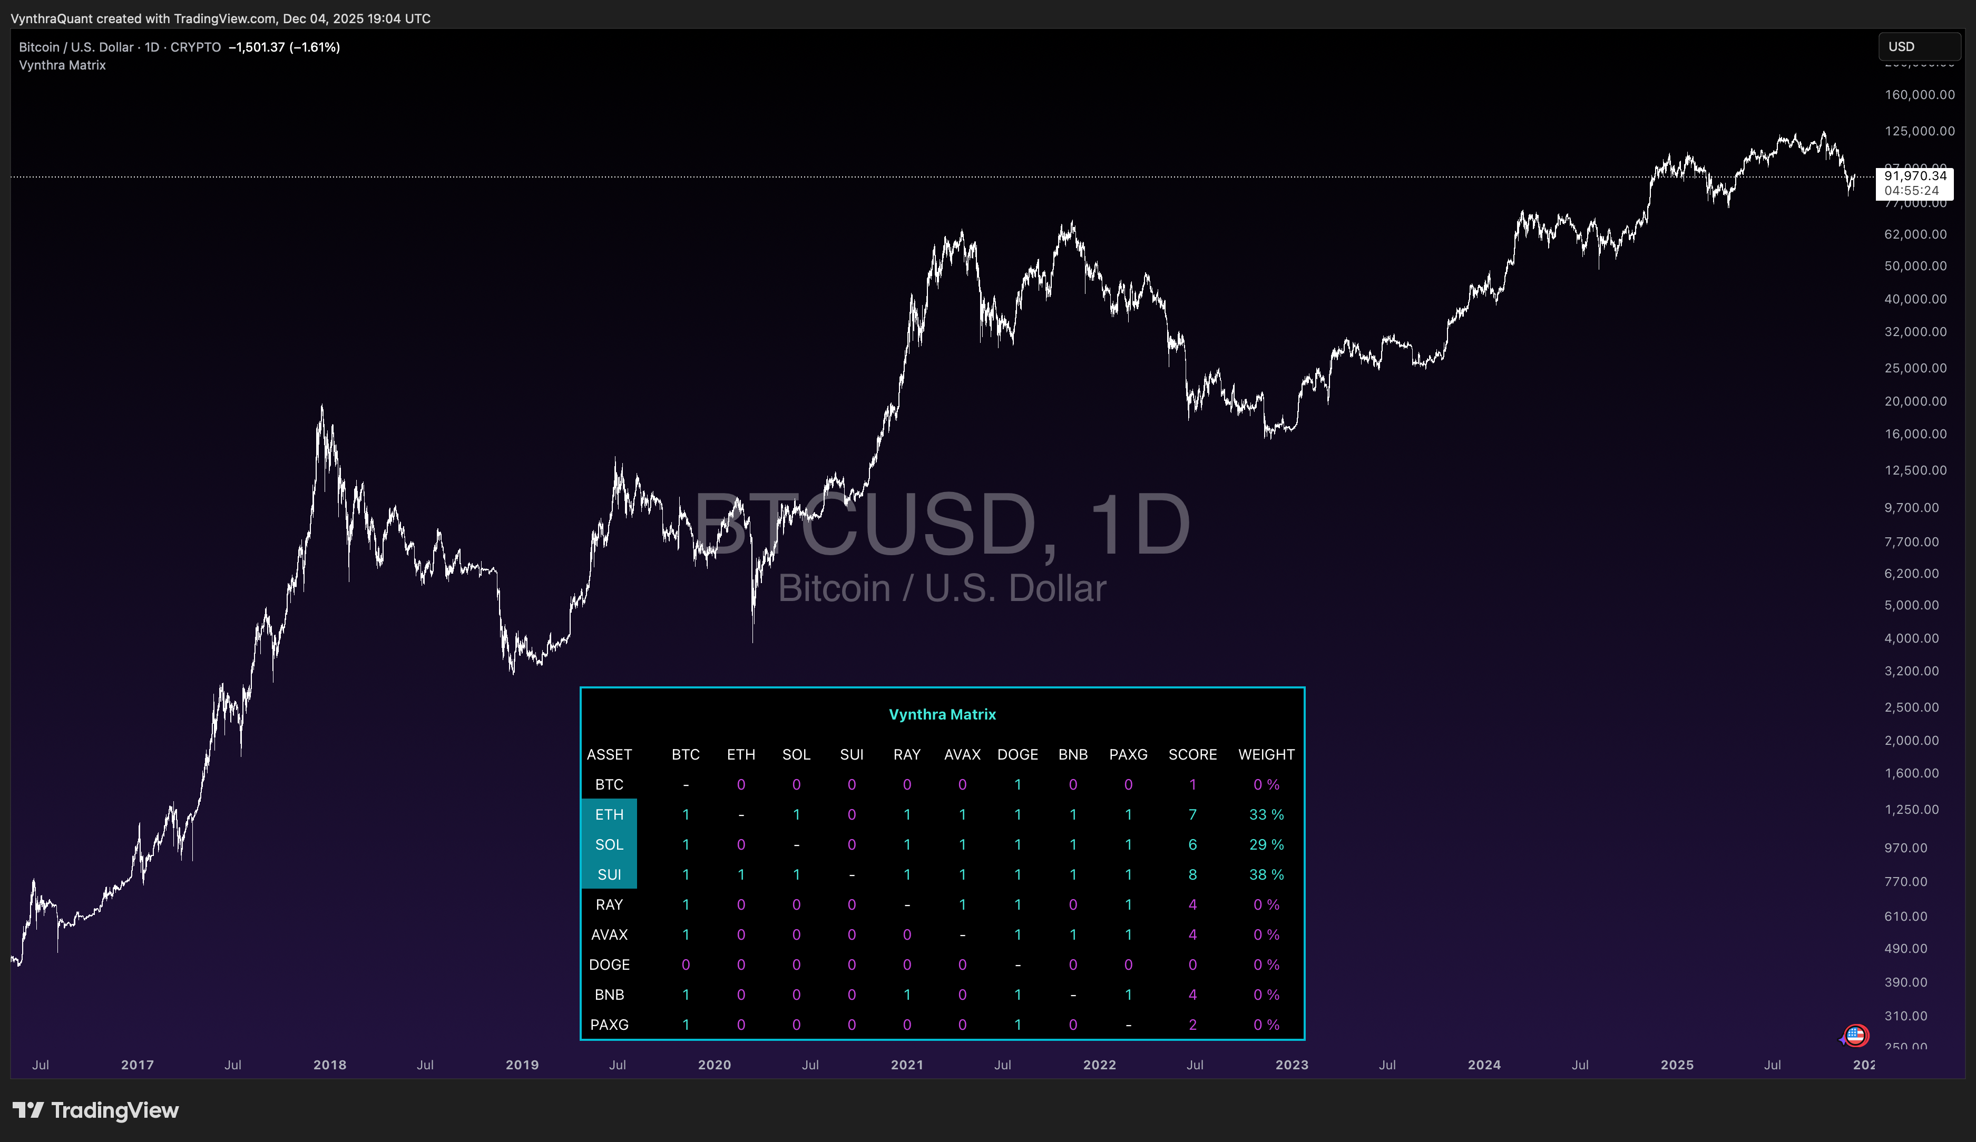Click the cyan Vynthra Matrix table title
Screen dimensions: 1976x1142
coord(942,714)
